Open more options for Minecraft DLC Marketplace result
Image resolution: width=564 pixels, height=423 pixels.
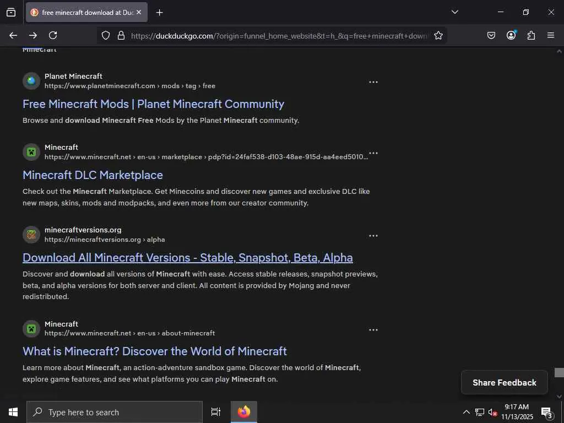373,153
